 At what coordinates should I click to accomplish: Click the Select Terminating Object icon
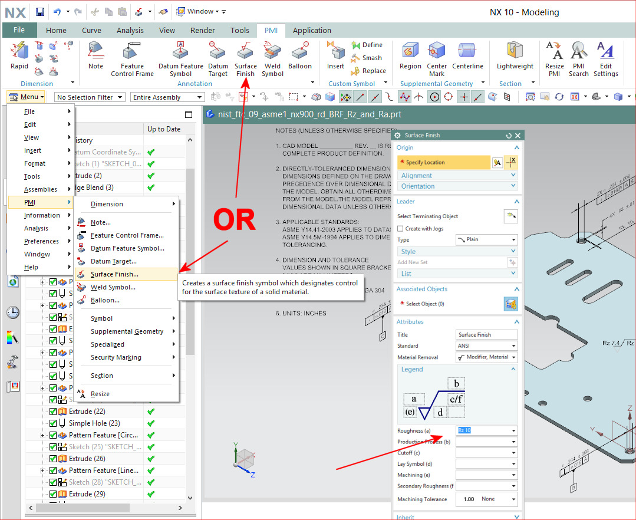click(511, 216)
